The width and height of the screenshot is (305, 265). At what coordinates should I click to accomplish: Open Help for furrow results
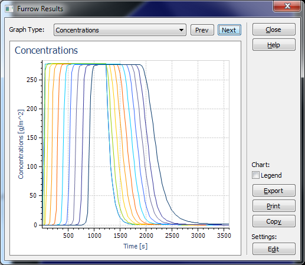pyautogui.click(x=274, y=45)
